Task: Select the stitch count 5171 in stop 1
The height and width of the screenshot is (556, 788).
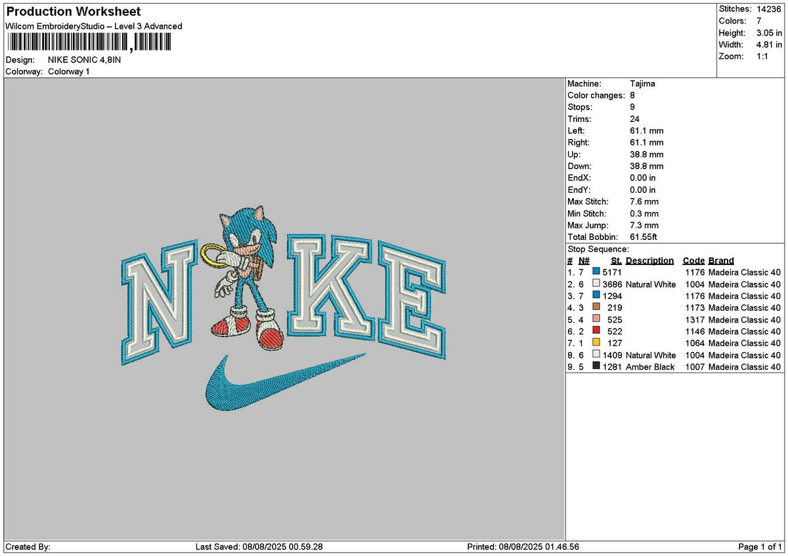Action: 612,271
